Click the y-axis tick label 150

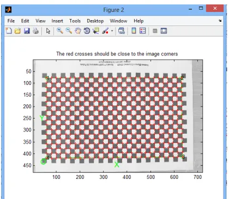tap(27, 95)
